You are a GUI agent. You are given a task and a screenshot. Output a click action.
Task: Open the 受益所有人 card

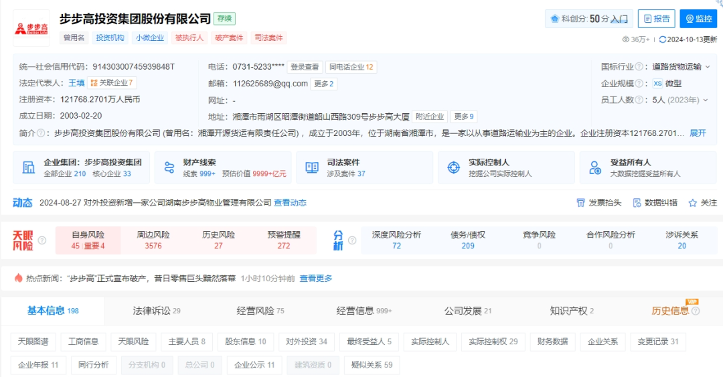(x=648, y=167)
